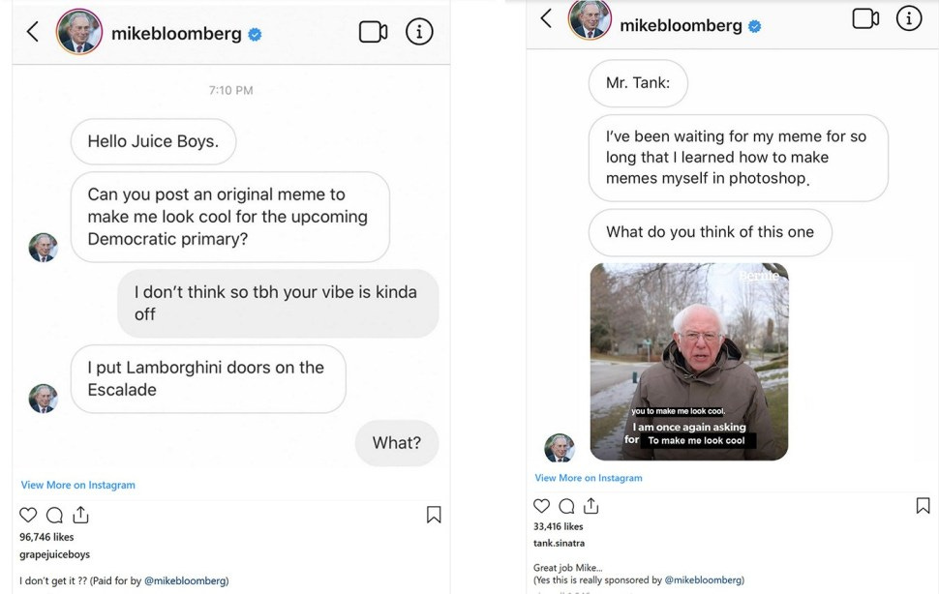
Task: Start video call in left chat header
Action: pos(373,32)
